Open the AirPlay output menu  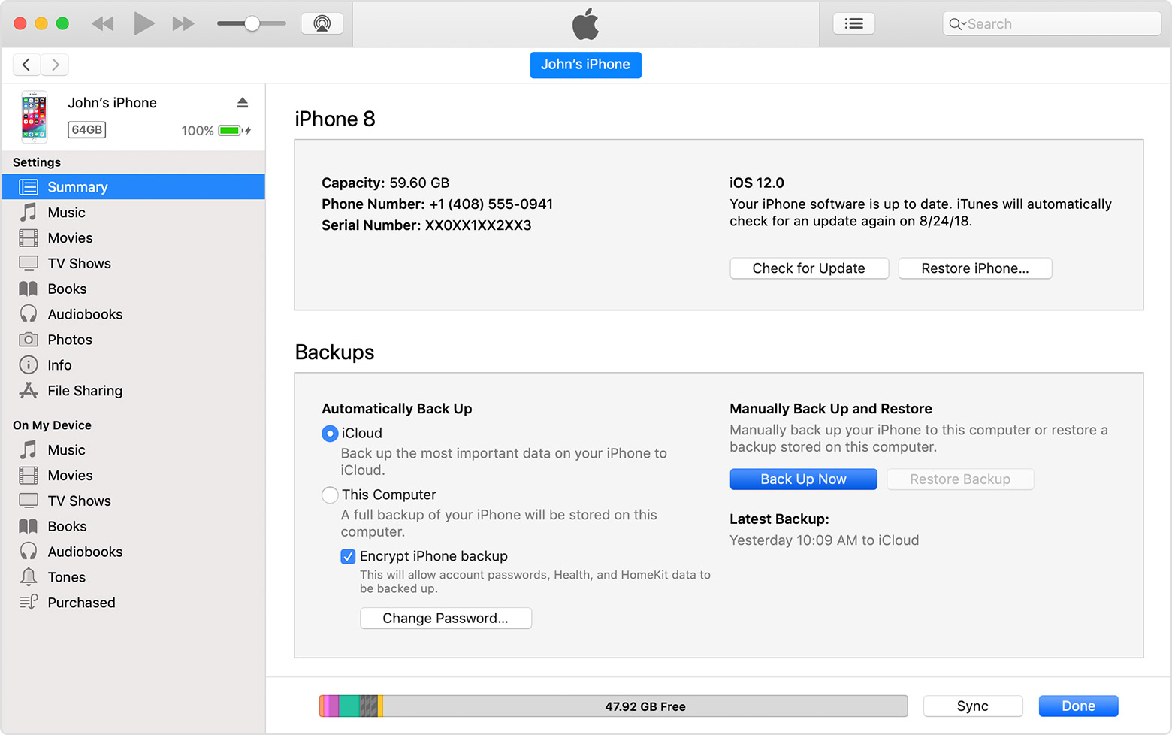pos(322,23)
